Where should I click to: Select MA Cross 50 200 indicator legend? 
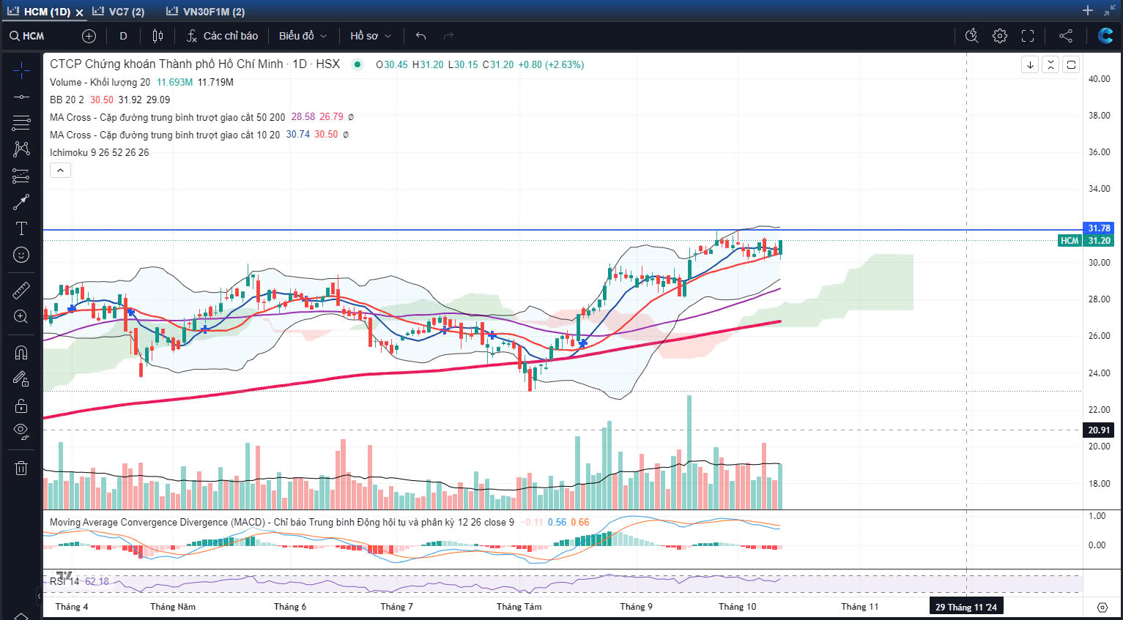pos(167,117)
